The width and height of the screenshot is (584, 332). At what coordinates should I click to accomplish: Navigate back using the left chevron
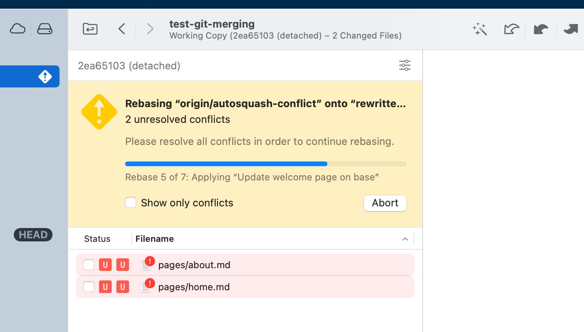(x=122, y=29)
